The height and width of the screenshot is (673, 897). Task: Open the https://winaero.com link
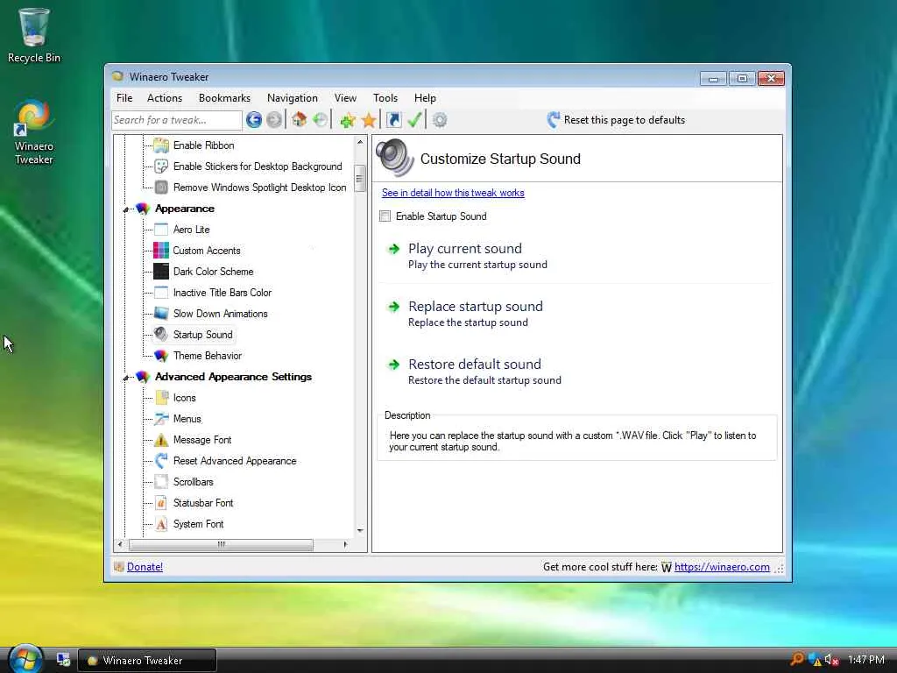[722, 567]
